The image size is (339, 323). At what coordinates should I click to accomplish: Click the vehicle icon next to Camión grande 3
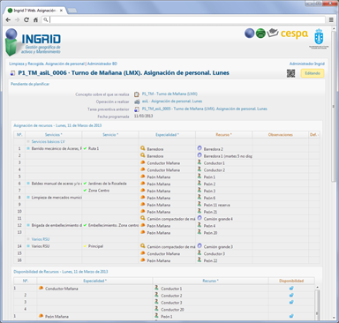pos(200,246)
